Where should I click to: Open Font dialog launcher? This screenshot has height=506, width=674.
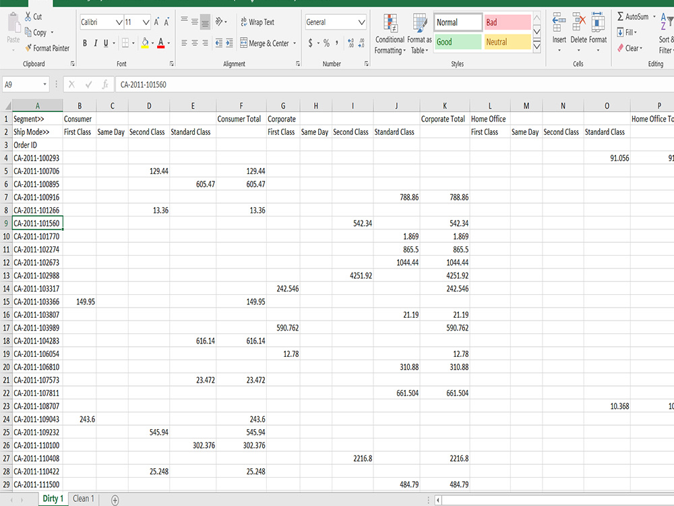tap(171, 63)
